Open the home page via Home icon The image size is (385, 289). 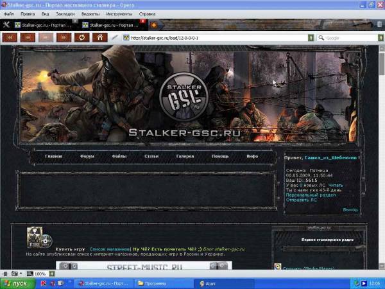(99, 38)
